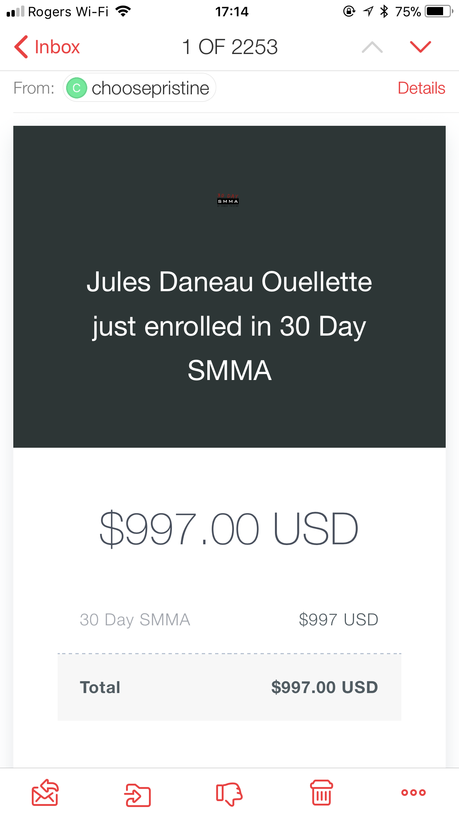Screen dimensions: 459x817
Task: Tap the trash delete icon
Action: 322,793
